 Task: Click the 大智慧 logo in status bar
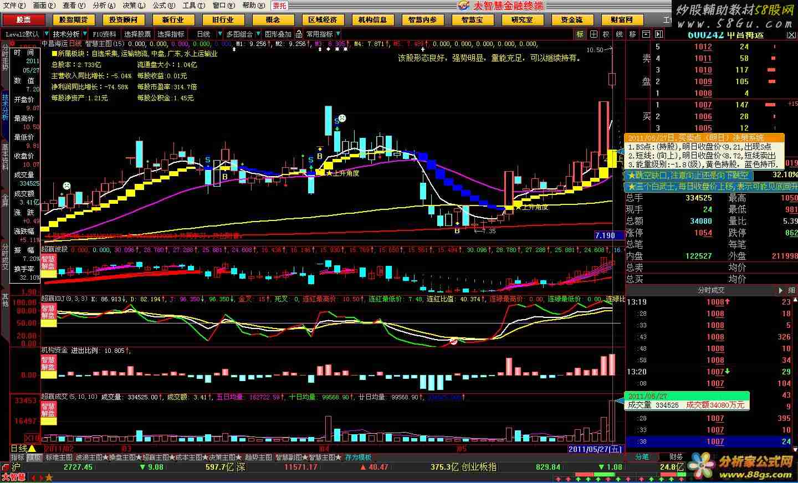(x=13, y=477)
